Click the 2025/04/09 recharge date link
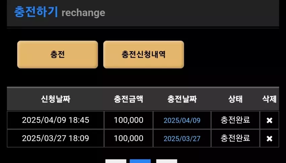This screenshot has height=163, width=286. [x=182, y=120]
